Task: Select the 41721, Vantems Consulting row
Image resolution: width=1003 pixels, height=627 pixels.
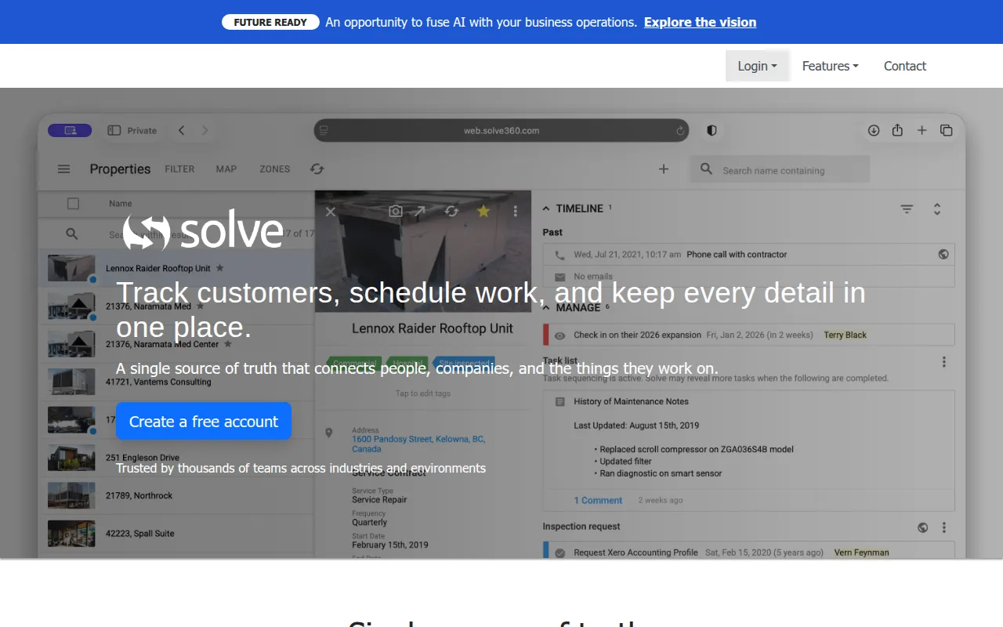Action: 176,382
